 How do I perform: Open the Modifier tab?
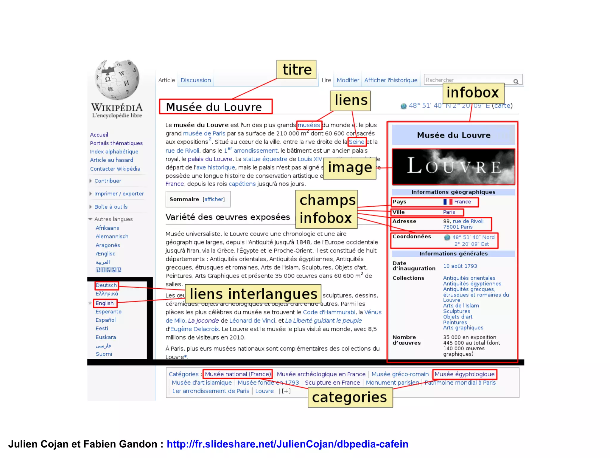pyautogui.click(x=348, y=80)
